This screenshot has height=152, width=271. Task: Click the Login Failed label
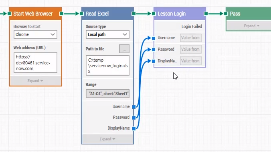pos(192,26)
